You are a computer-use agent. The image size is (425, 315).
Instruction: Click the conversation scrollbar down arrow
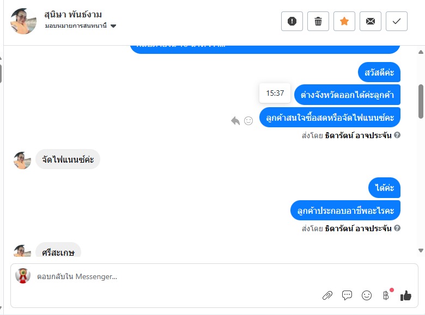pyautogui.click(x=421, y=250)
